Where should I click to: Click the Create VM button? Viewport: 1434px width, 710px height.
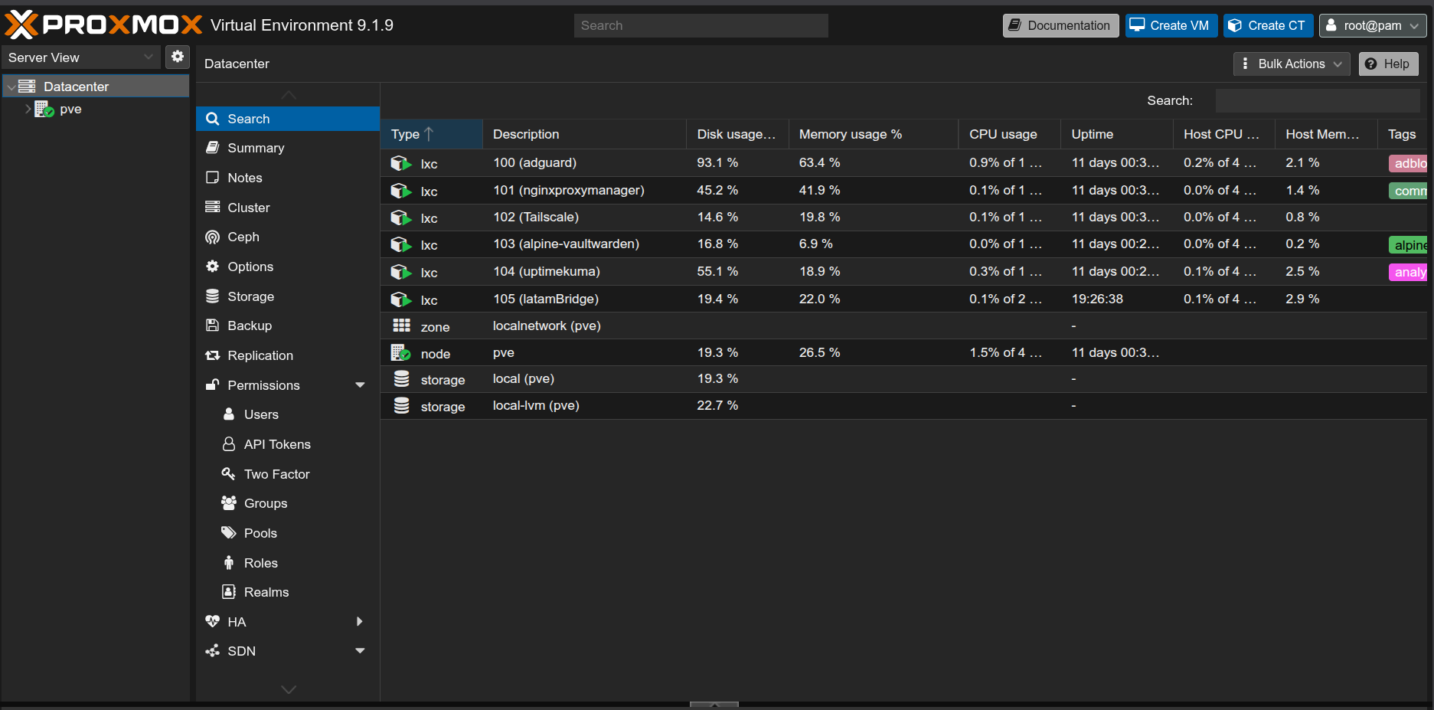[1171, 25]
